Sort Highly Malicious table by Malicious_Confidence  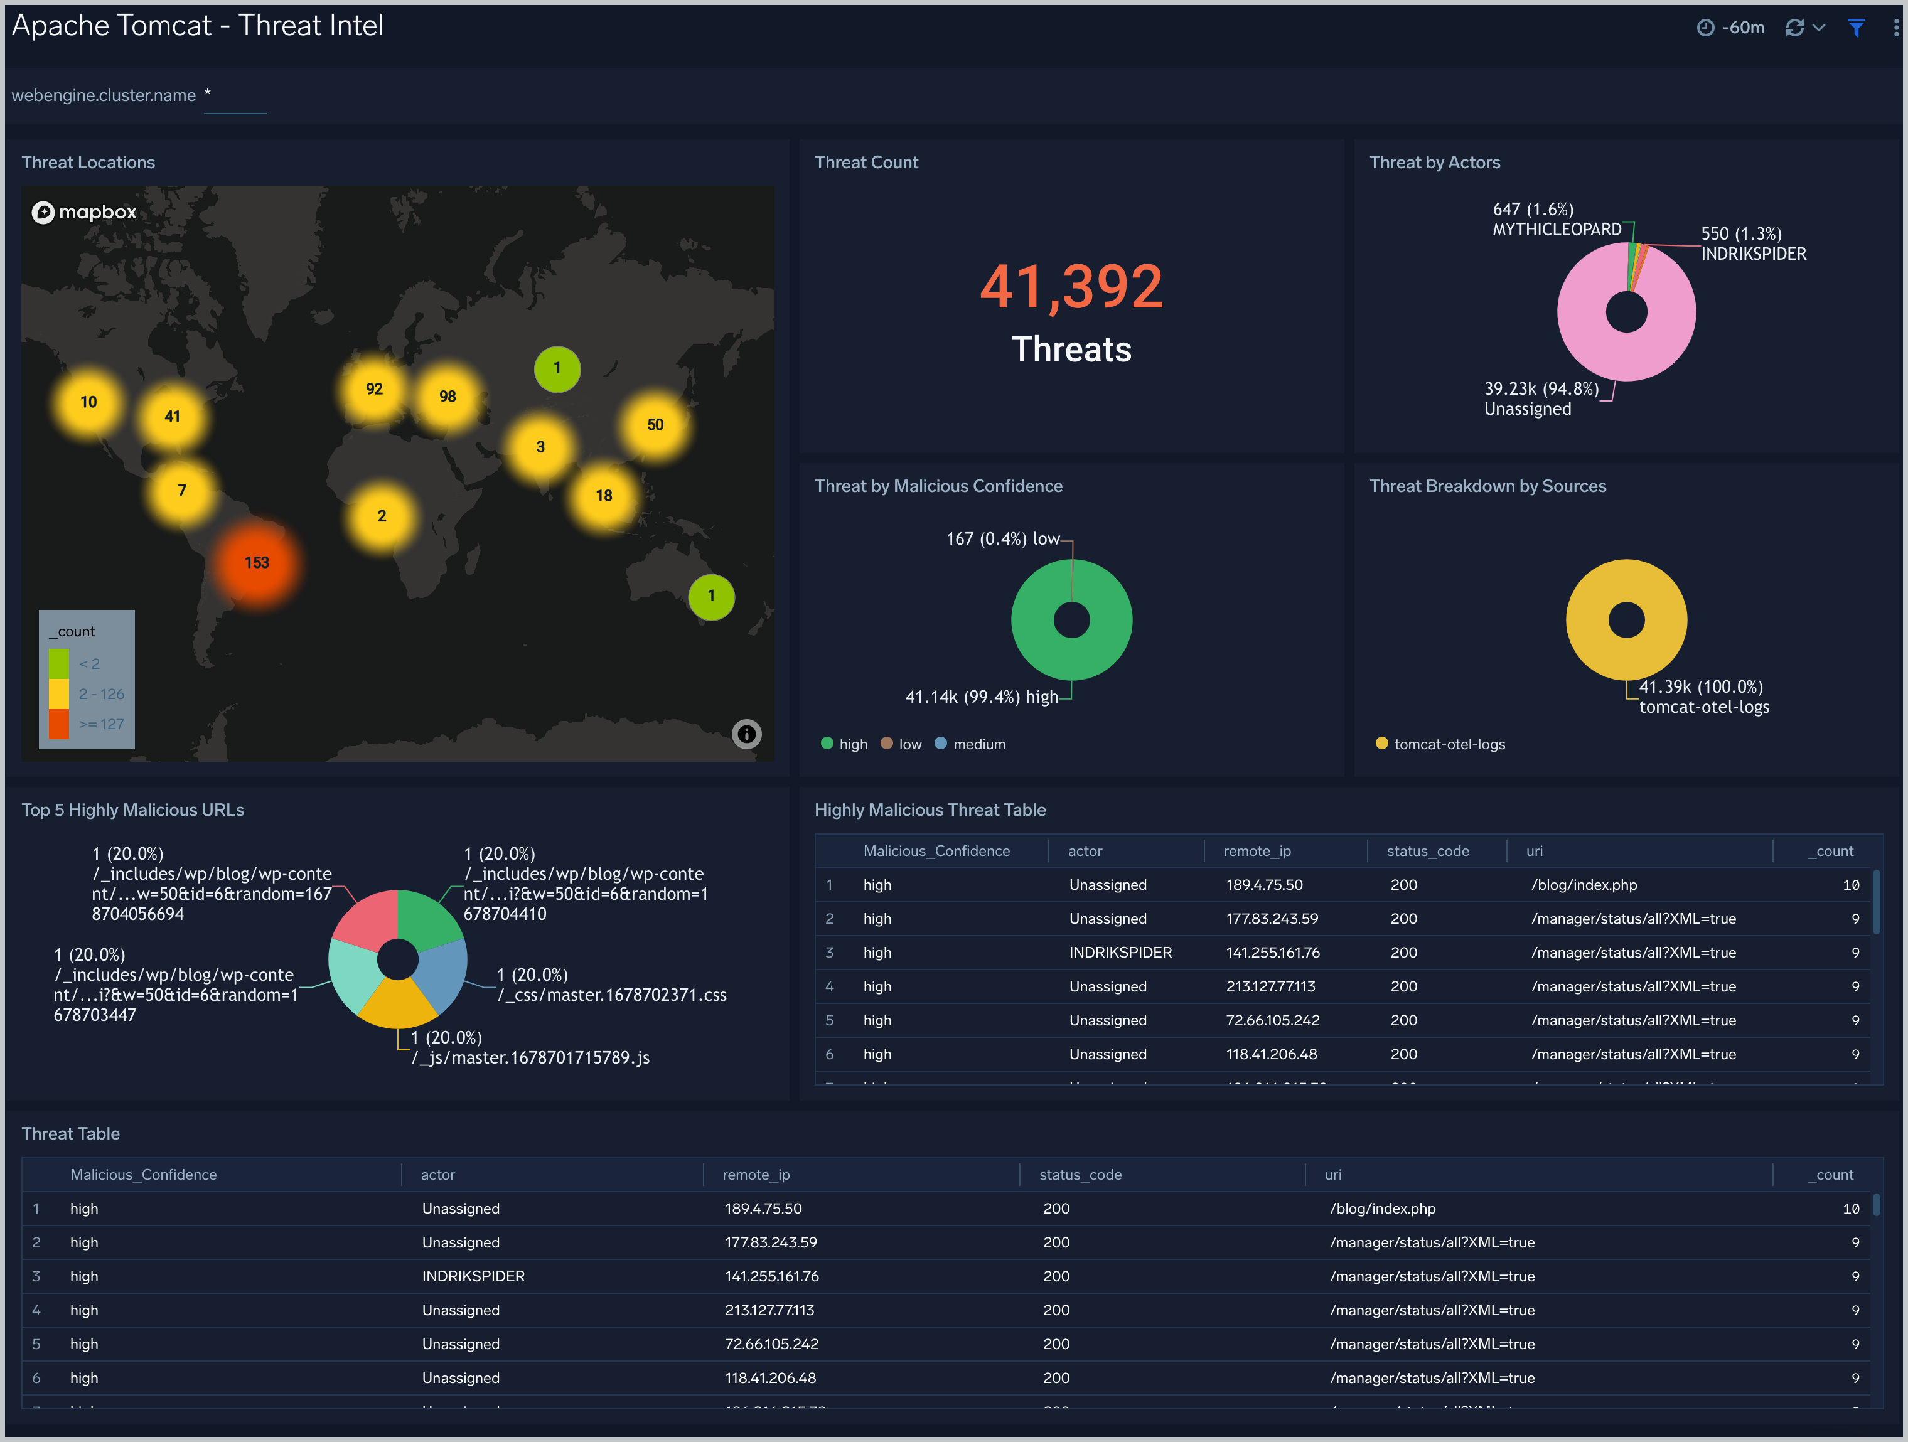(936, 850)
